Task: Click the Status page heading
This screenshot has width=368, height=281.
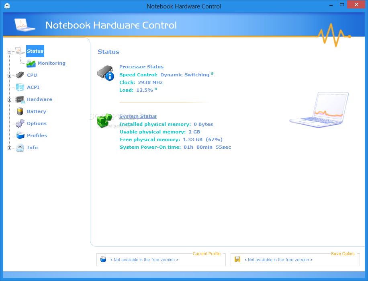Action: (x=108, y=51)
